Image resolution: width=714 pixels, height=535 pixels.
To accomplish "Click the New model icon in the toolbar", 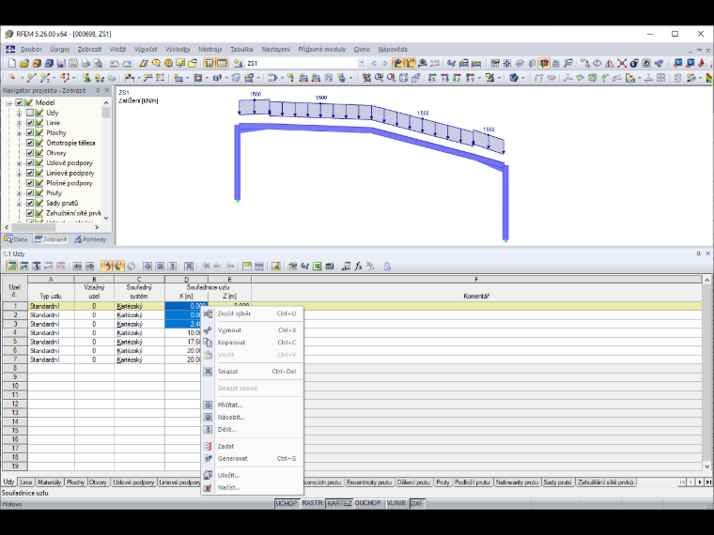I will pyautogui.click(x=12, y=63).
